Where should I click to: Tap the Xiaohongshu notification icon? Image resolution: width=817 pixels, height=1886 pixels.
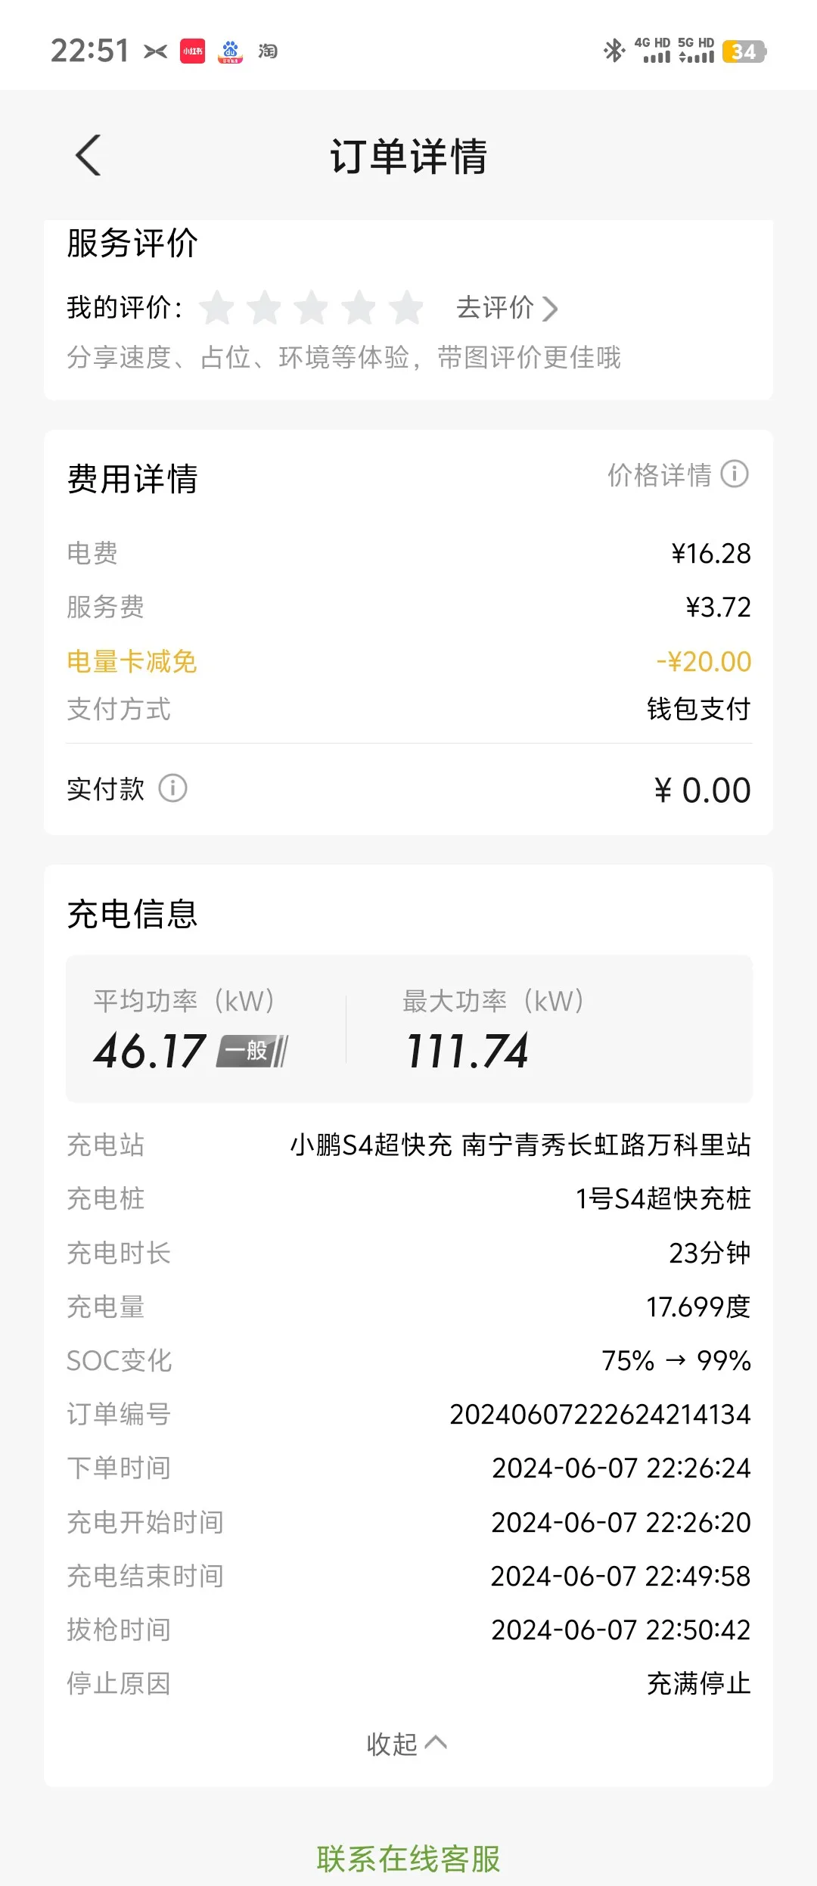192,51
